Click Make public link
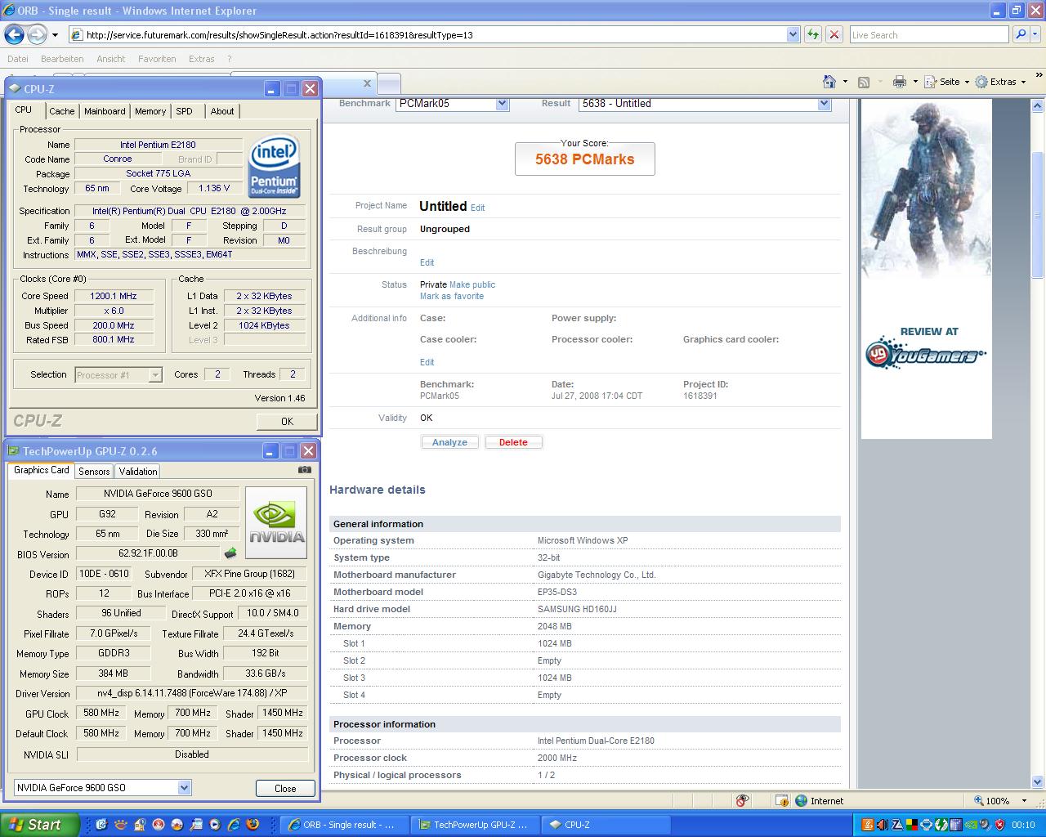1046x837 pixels. pyautogui.click(x=472, y=284)
